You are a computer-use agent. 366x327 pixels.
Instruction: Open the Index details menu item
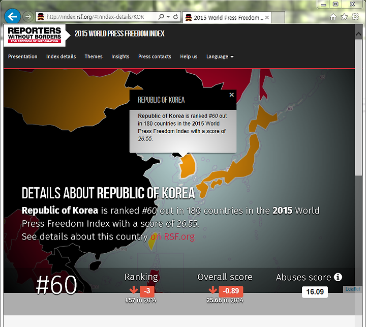(x=61, y=56)
